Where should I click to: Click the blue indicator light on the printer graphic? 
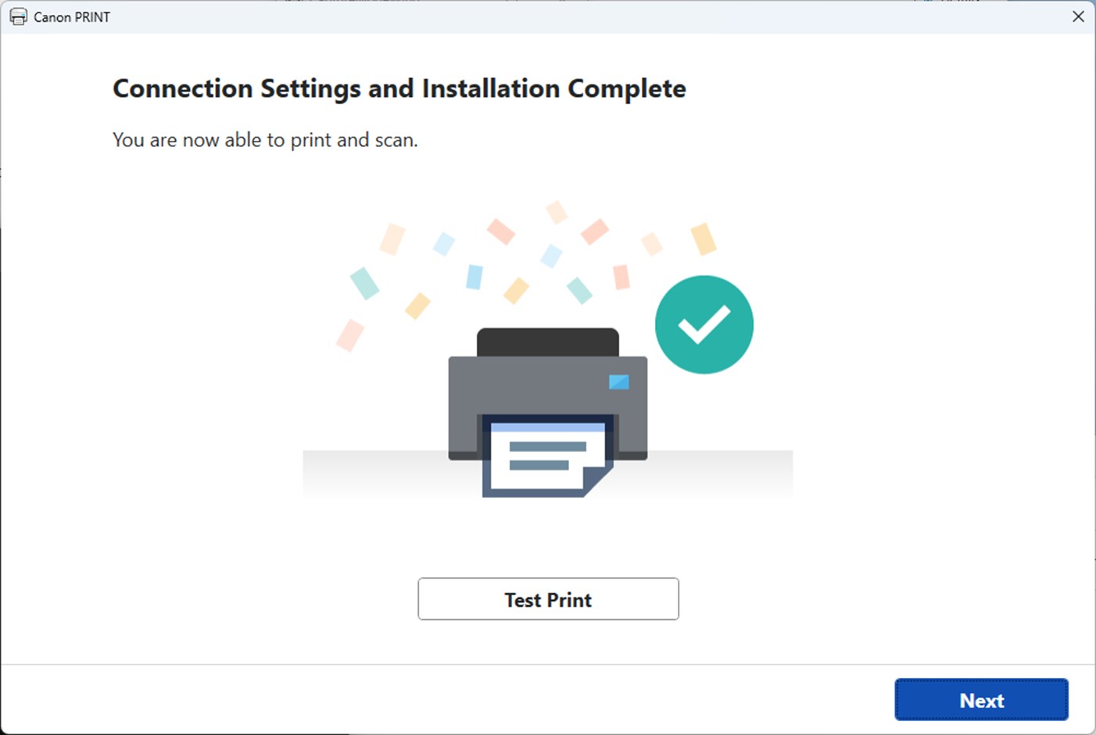(618, 382)
